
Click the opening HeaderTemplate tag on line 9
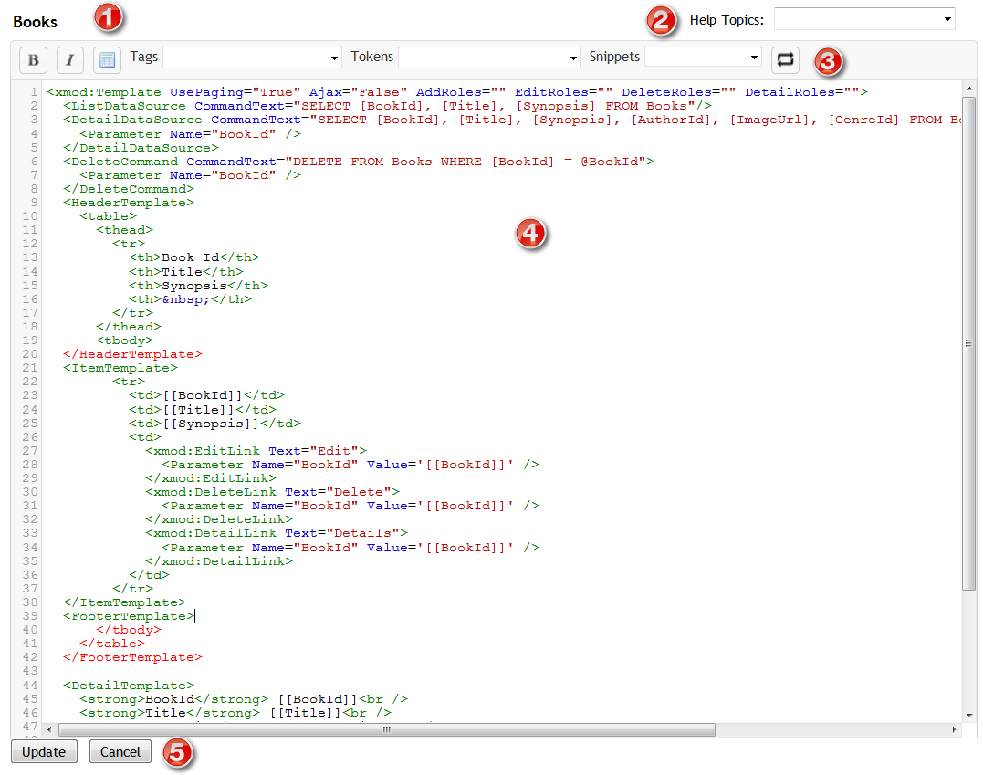[129, 204]
